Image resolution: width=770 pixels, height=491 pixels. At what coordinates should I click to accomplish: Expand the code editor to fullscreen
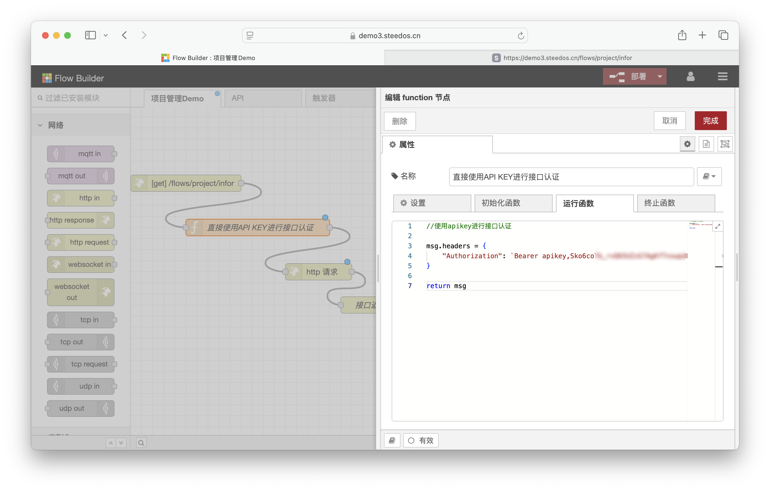pos(717,226)
